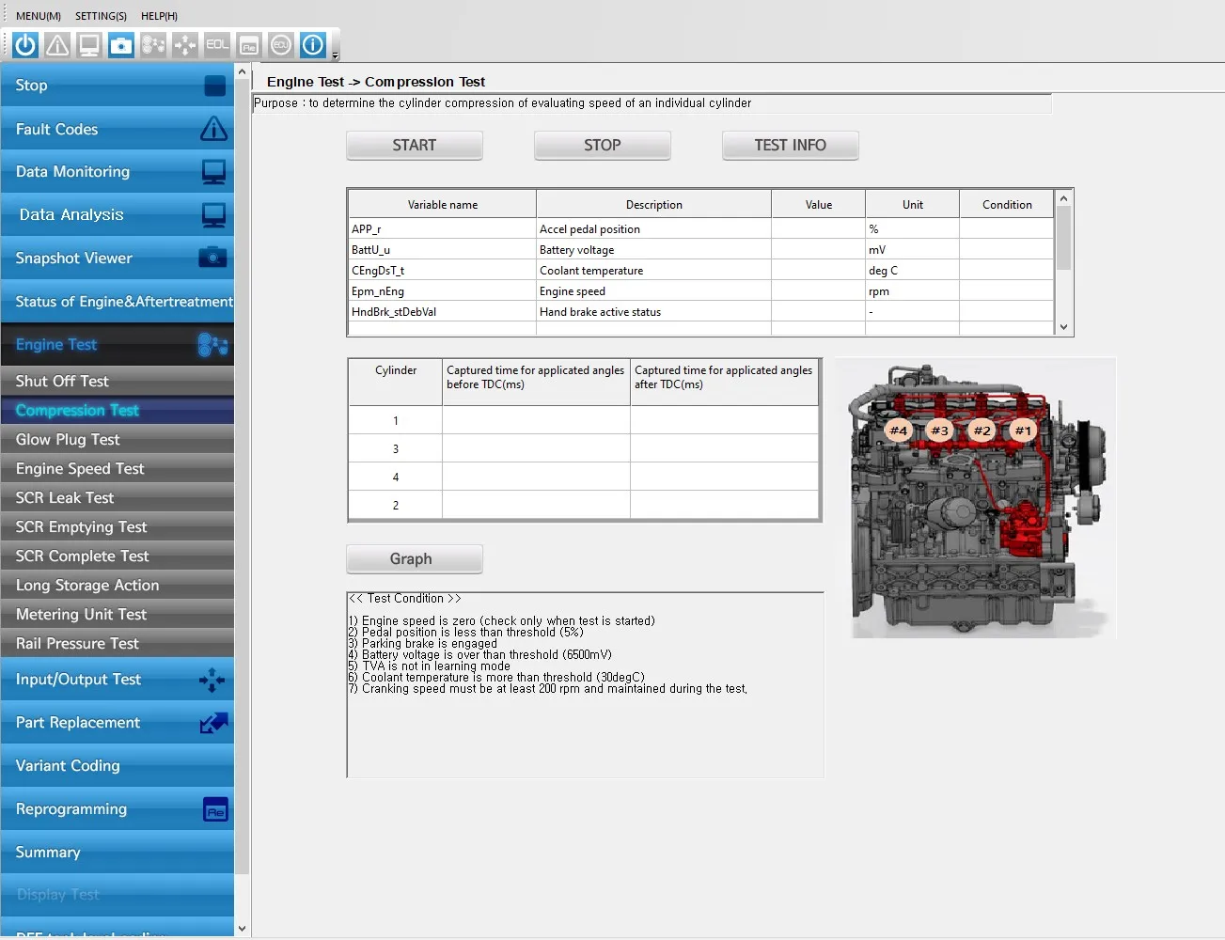Open the Fault Codes sidebar entry
This screenshot has height=940, width=1225.
click(x=117, y=130)
